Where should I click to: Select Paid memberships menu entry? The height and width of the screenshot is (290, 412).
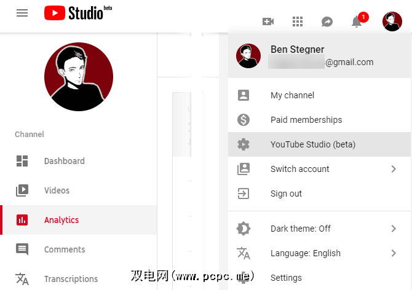[319, 120]
